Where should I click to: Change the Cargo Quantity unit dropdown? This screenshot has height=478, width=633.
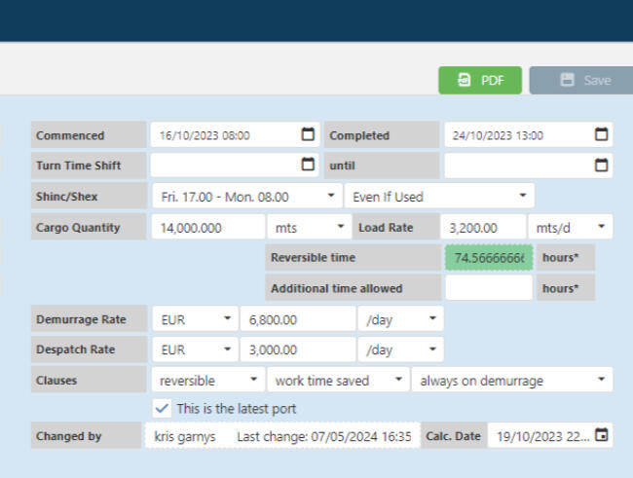309,227
